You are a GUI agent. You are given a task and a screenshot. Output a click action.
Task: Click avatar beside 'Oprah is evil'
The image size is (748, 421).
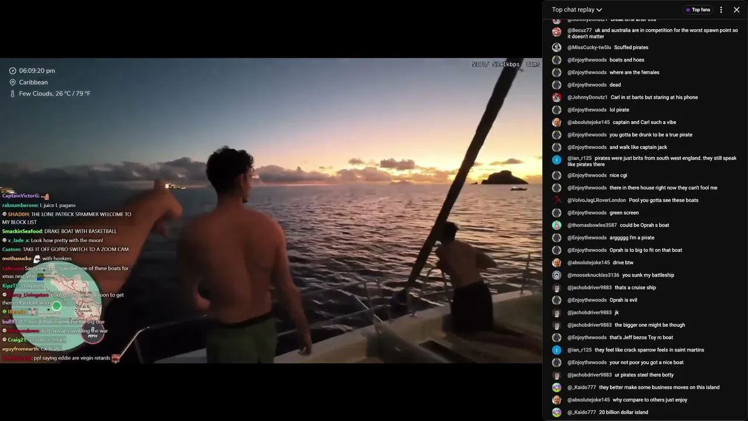tap(557, 300)
